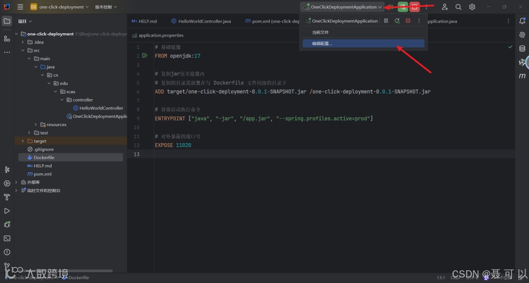529x283 pixels.
Task: Expand 临时文件和控制台 node
Action: 16,191
